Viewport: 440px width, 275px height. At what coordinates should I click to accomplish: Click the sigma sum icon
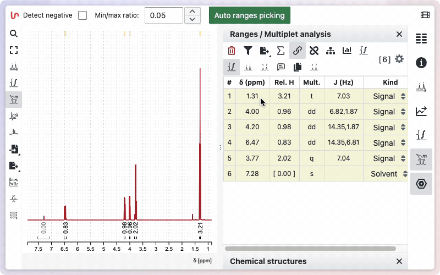click(280, 51)
